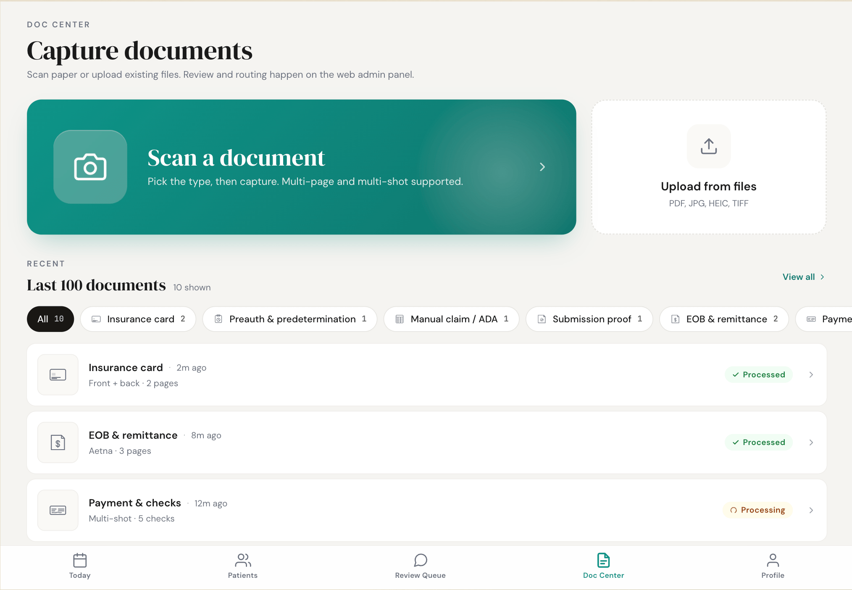
Task: Click the Patients people icon
Action: click(x=243, y=560)
